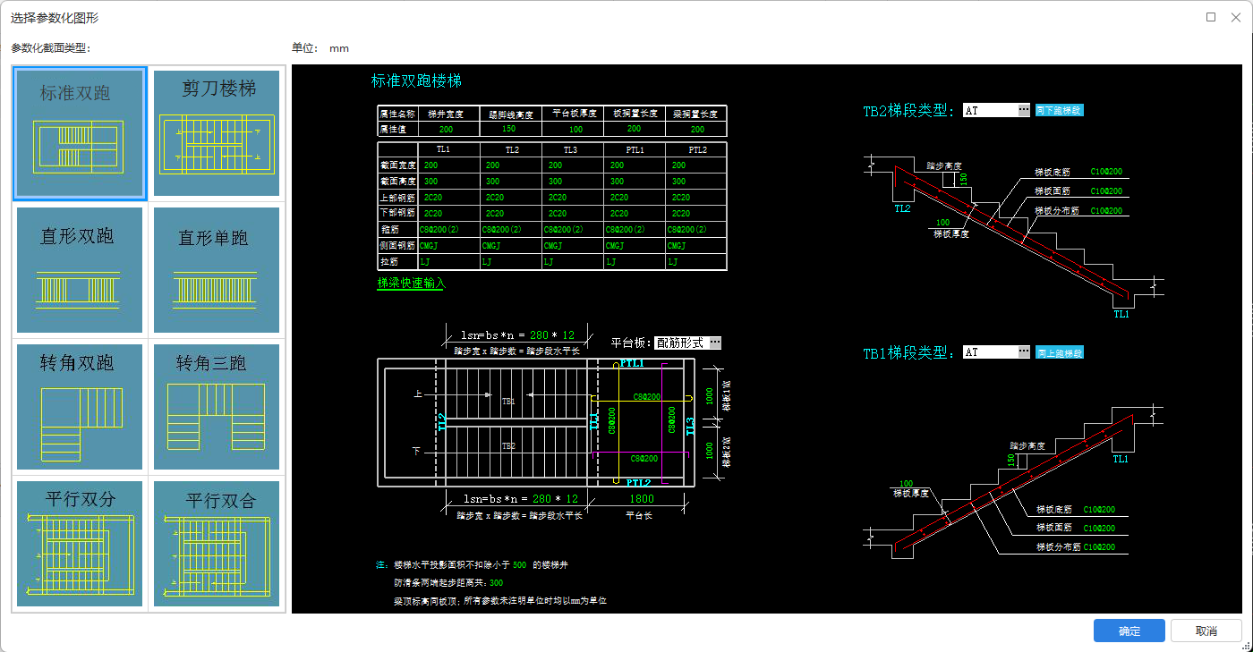This screenshot has height=652, width=1253.
Task: Open the 梯梁快速输入 link
Action: 411,283
